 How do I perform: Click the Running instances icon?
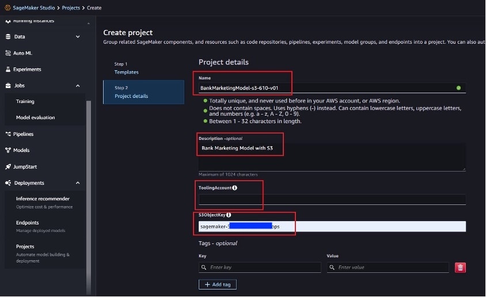[8, 21]
